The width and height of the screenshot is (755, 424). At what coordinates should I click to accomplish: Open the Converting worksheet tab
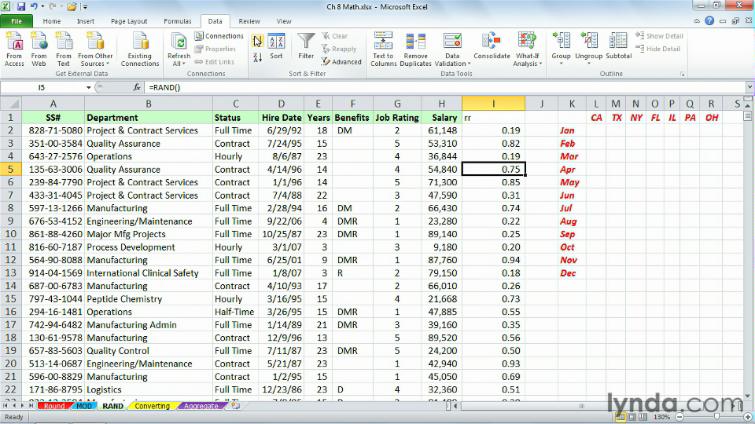coord(152,406)
